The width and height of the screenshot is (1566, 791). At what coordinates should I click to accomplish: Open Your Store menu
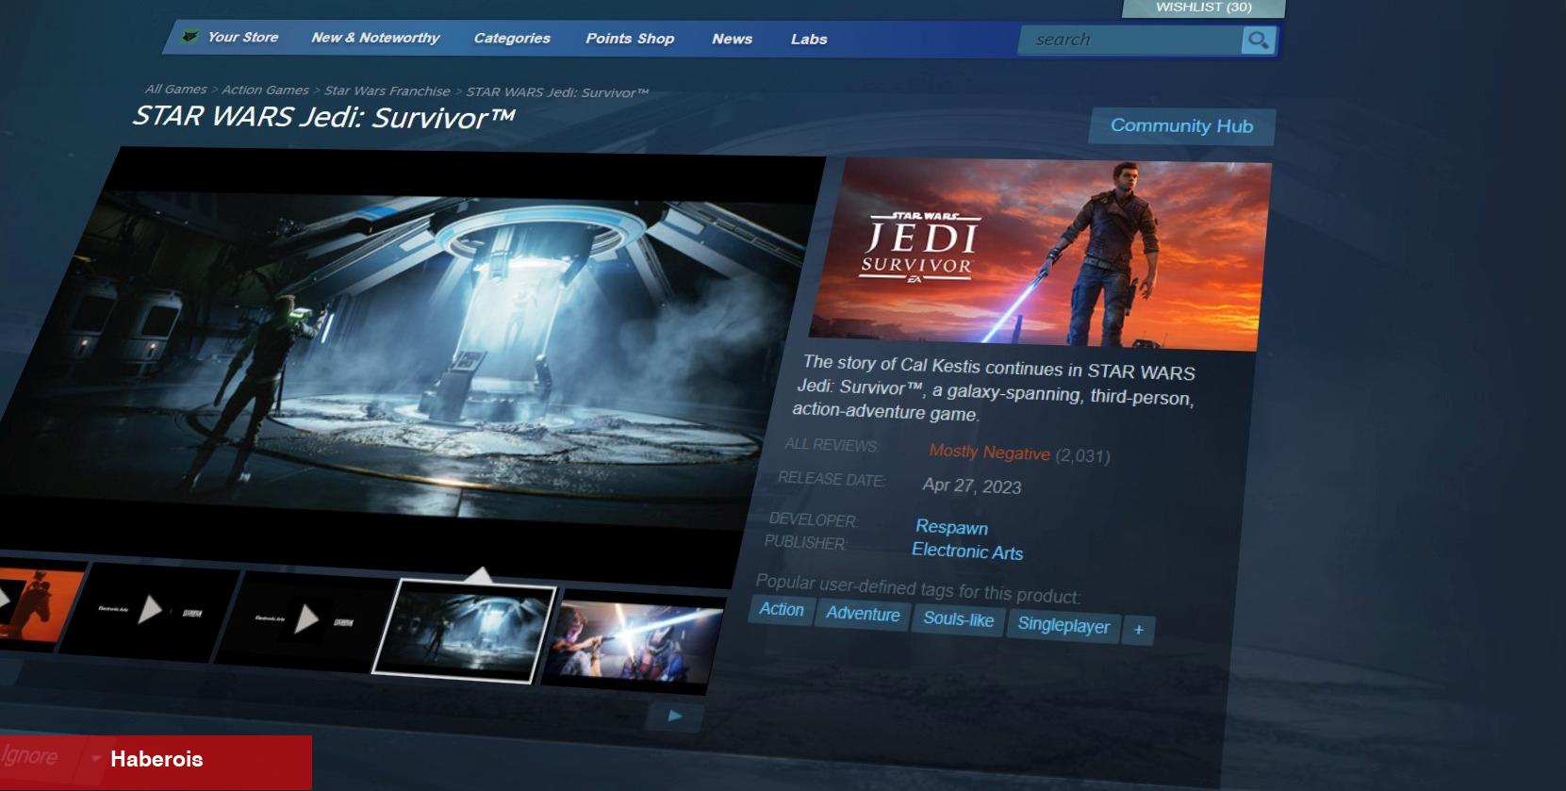(x=242, y=37)
